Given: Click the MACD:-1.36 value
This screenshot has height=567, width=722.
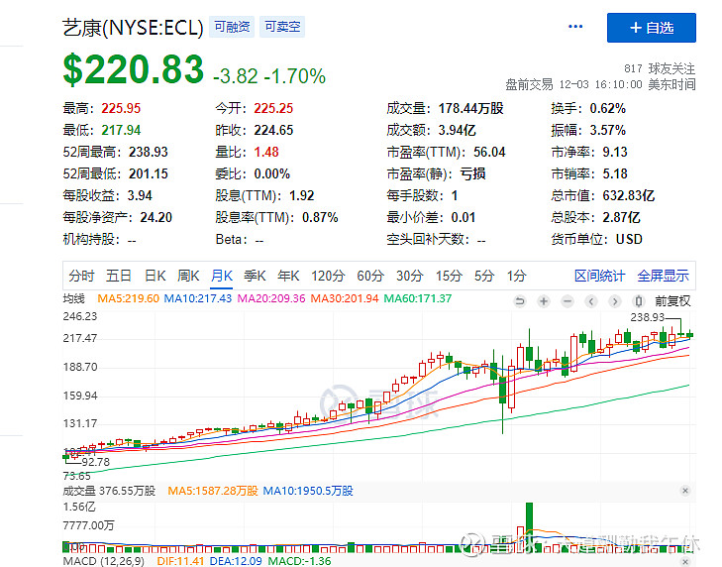Looking at the screenshot, I should (299, 561).
